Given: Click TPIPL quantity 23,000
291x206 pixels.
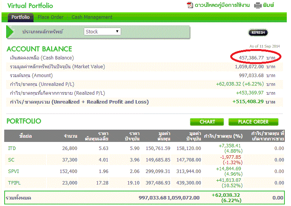Looking at the screenshot, I should click(70, 183).
